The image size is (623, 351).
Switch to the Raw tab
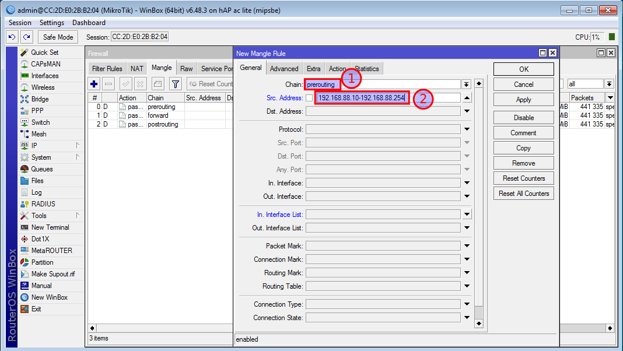click(186, 69)
